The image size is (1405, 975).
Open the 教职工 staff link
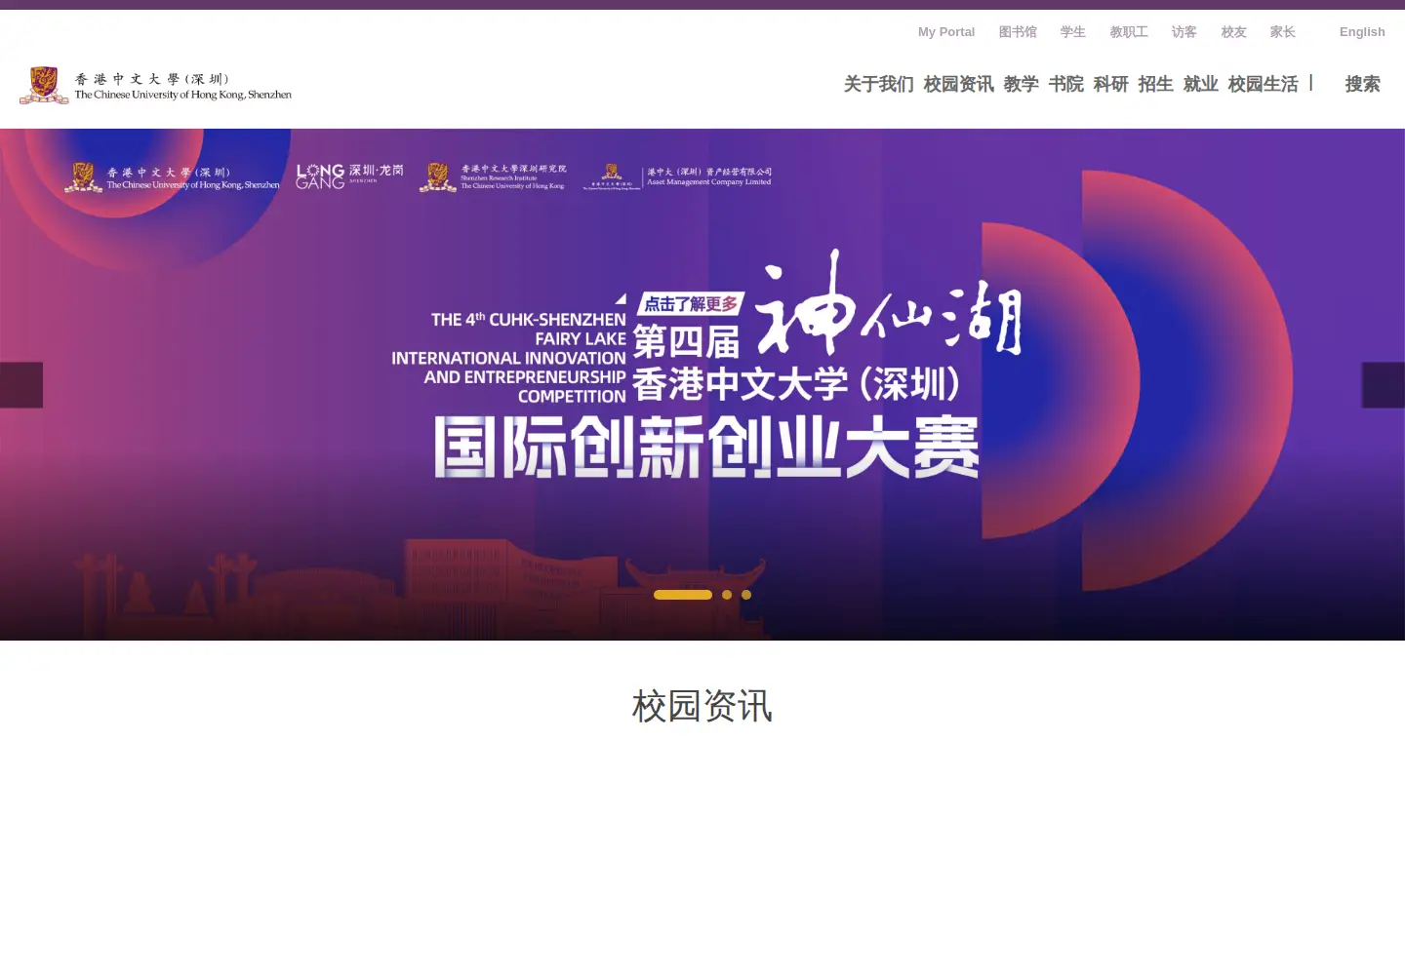(1129, 32)
